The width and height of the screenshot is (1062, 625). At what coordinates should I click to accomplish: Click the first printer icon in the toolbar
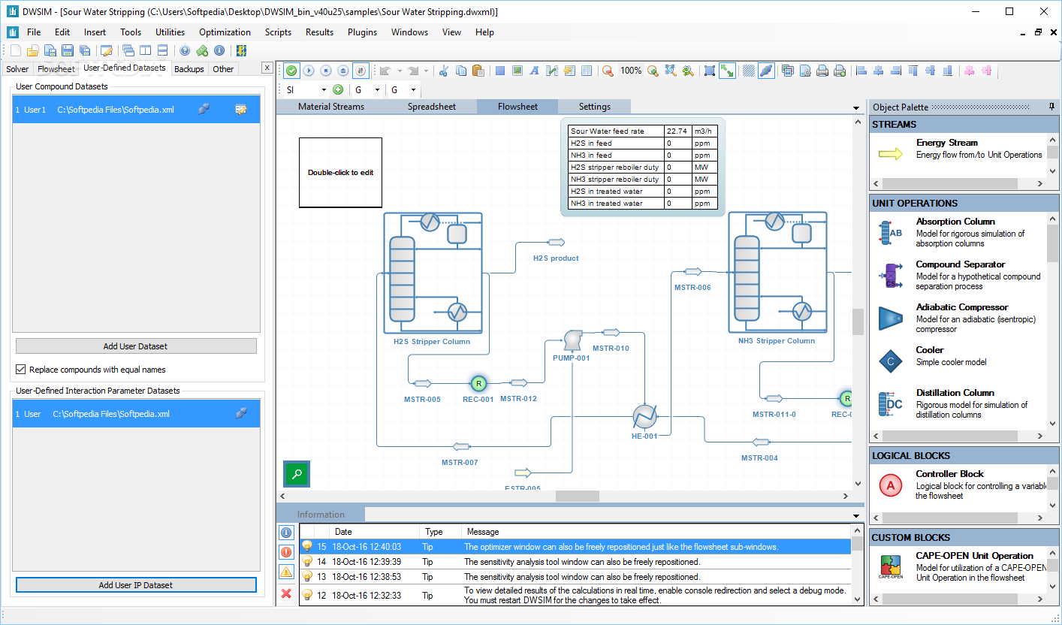click(x=822, y=71)
